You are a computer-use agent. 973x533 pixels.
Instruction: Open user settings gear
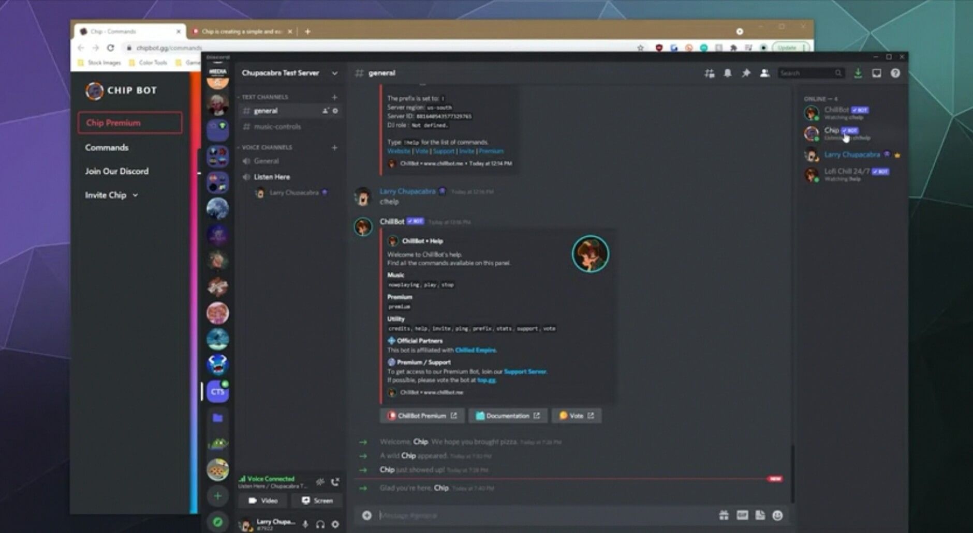coord(335,524)
